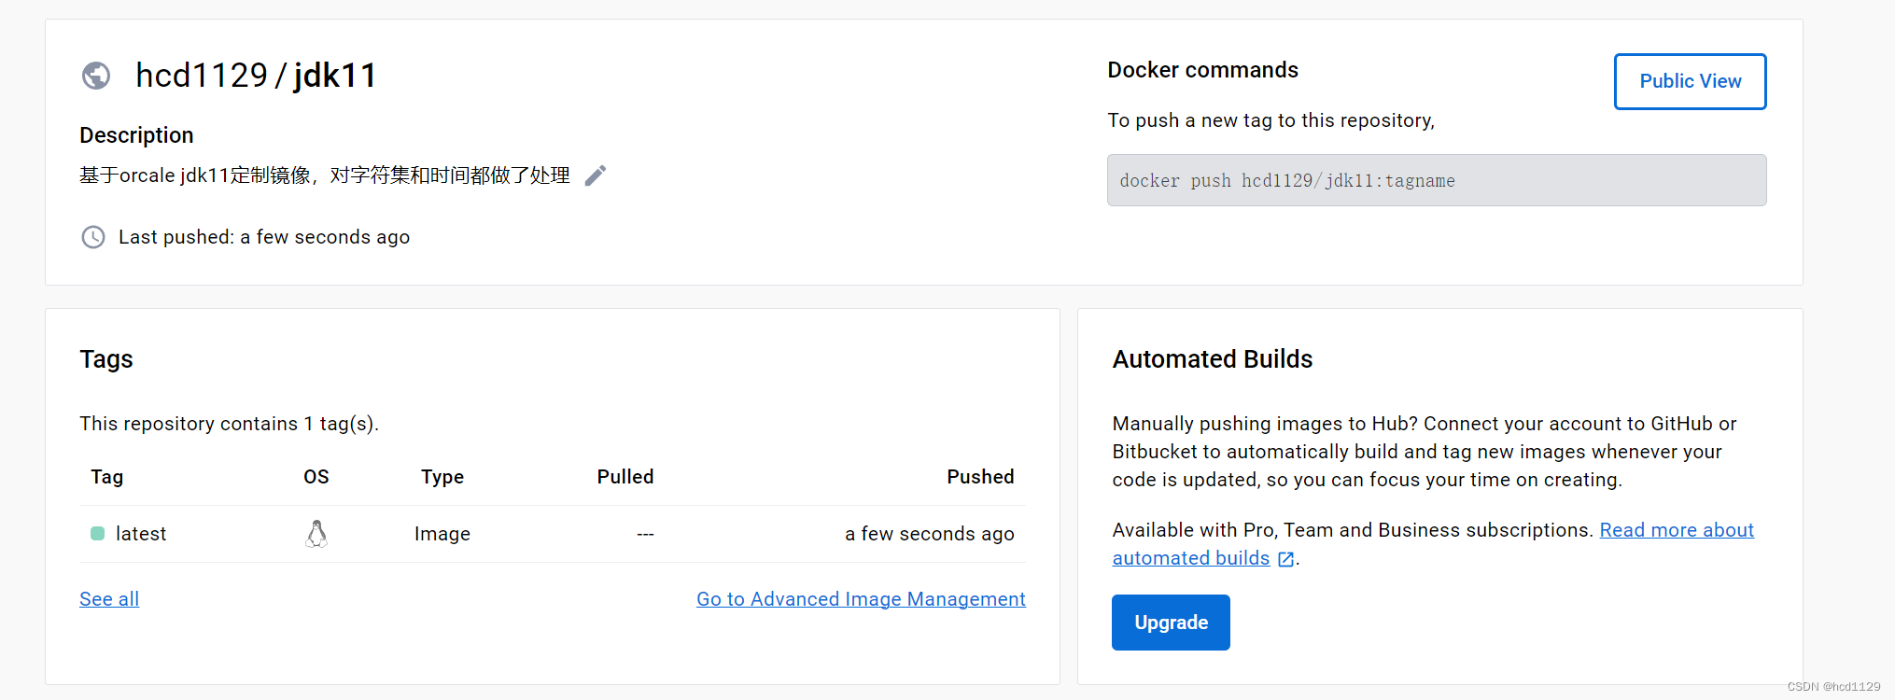Click the '---' pulled value cell
The height and width of the screenshot is (700, 1895).
pyautogui.click(x=645, y=534)
